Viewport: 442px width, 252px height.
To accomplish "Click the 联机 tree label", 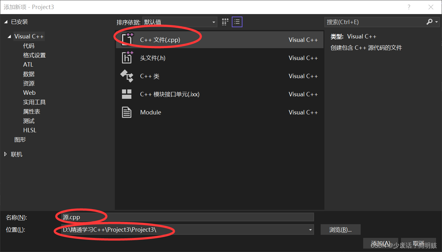I will point(17,154).
